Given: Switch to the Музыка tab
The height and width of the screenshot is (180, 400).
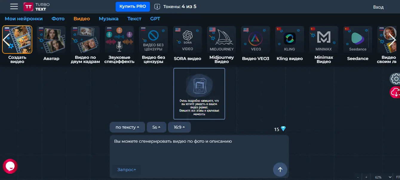Looking at the screenshot, I should tap(108, 19).
